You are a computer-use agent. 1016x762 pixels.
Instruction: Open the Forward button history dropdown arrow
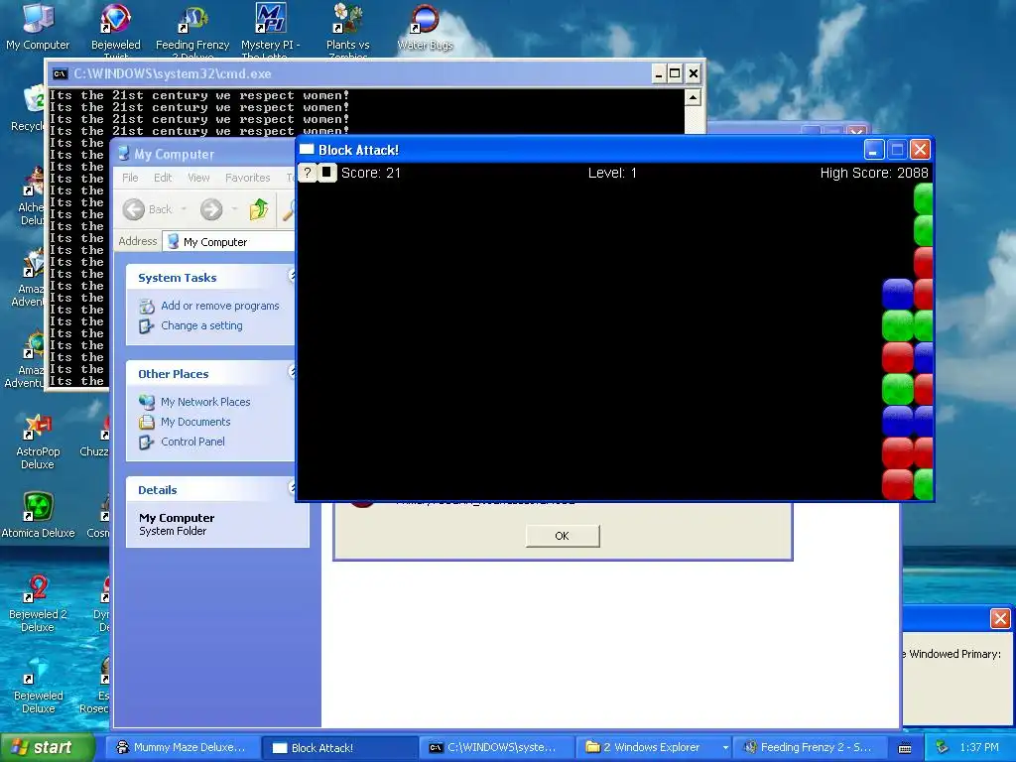[234, 209]
